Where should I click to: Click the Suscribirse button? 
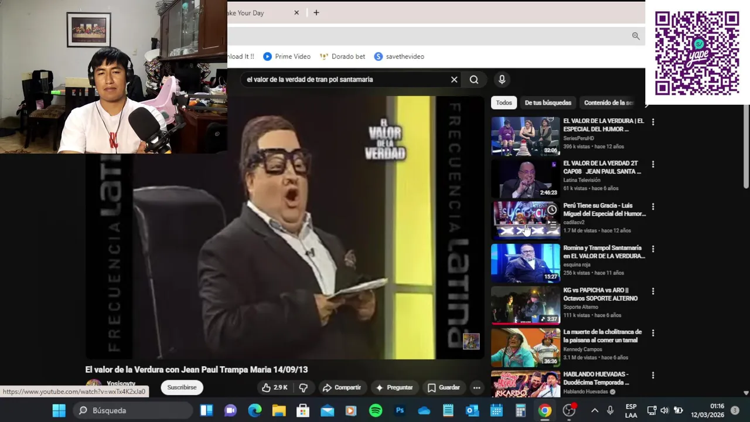point(182,387)
